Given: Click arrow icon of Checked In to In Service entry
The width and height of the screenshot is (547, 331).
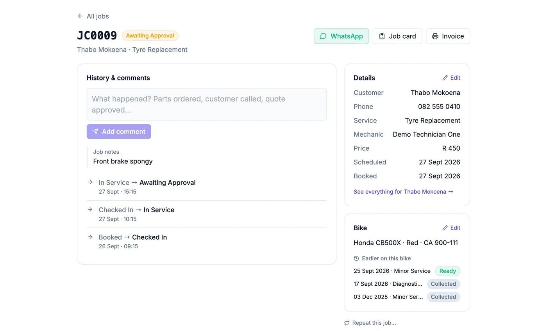Looking at the screenshot, I should (x=90, y=210).
